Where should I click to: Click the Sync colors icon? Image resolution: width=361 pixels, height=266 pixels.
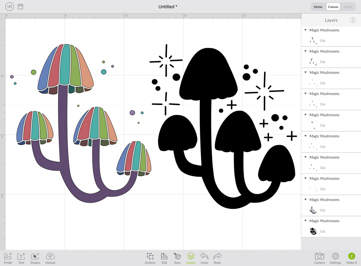(x=177, y=257)
